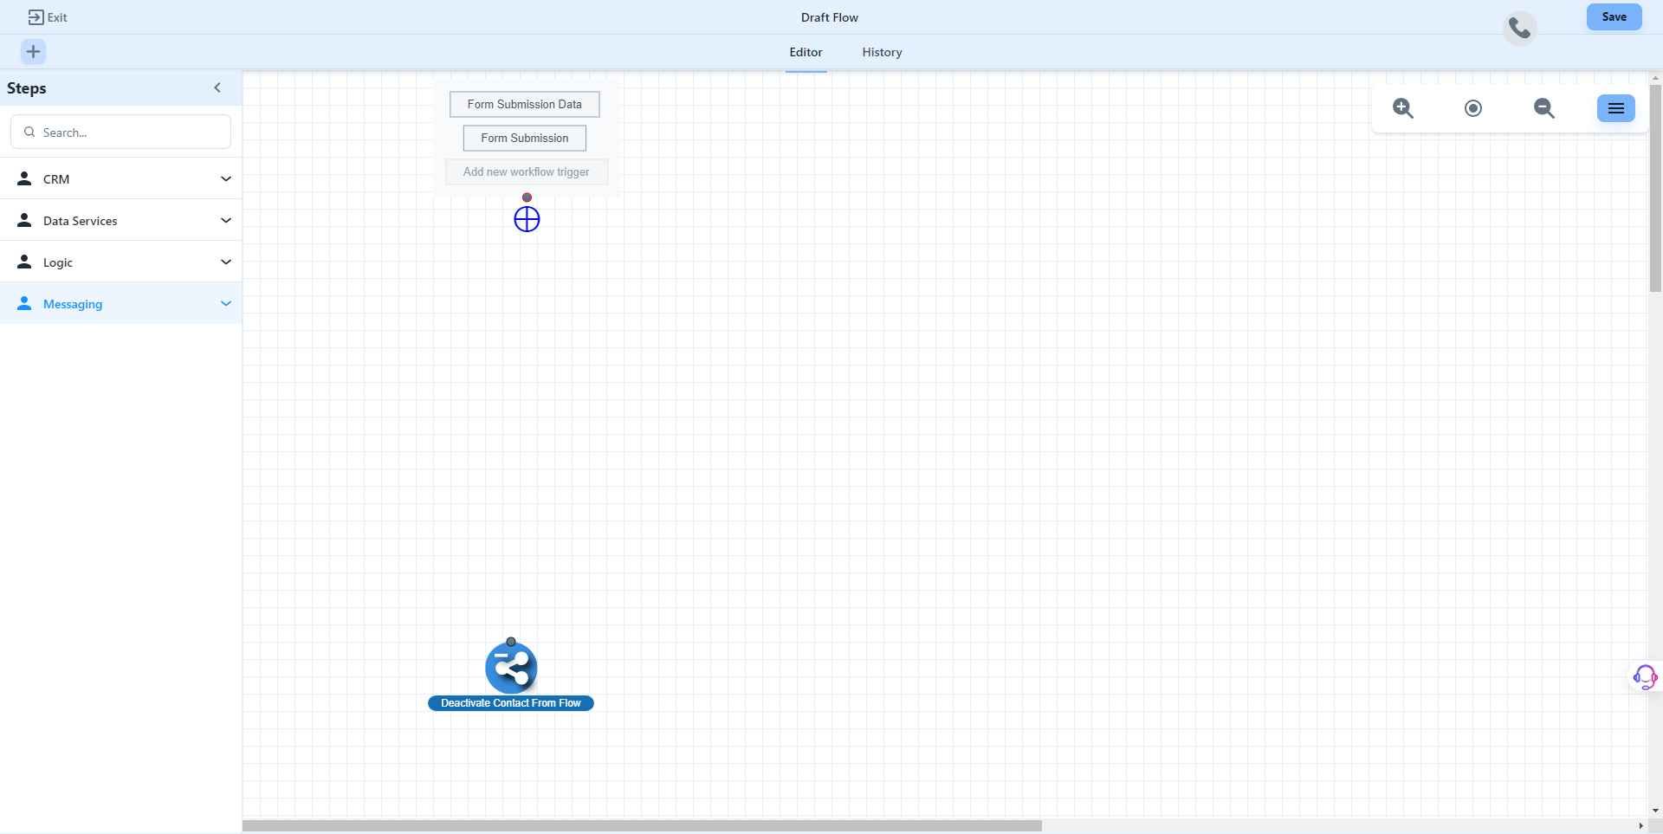Click the horizontal scrollbar thumb
This screenshot has height=834, width=1663.
(642, 826)
